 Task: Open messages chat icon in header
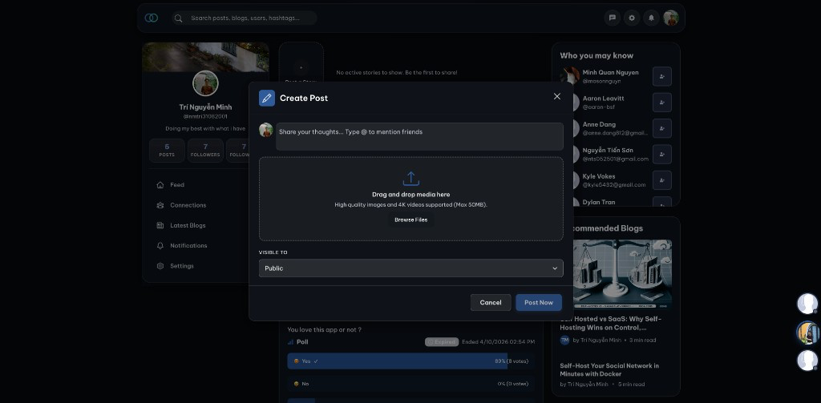pyautogui.click(x=612, y=18)
